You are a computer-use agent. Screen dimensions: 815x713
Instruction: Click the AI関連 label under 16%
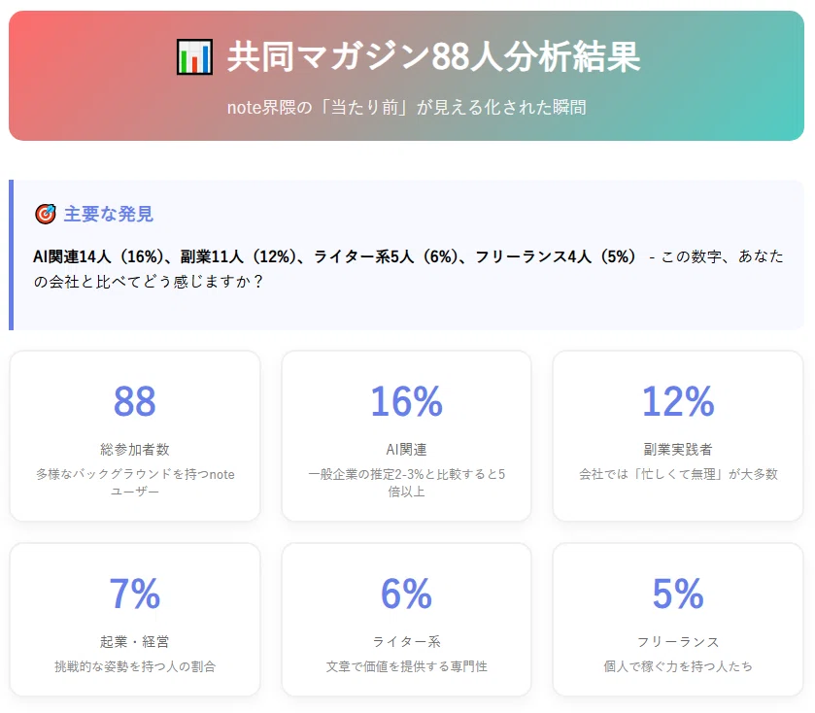406,450
